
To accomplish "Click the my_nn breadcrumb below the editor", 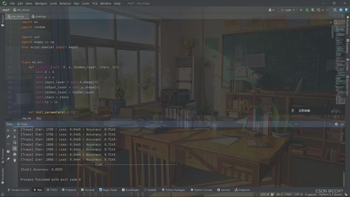I will 27,118.
